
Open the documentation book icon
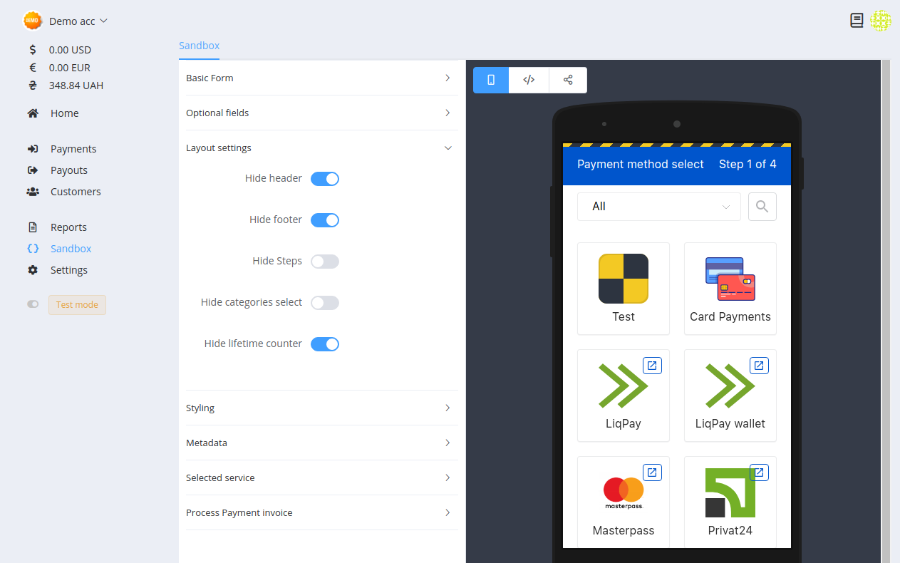(857, 21)
